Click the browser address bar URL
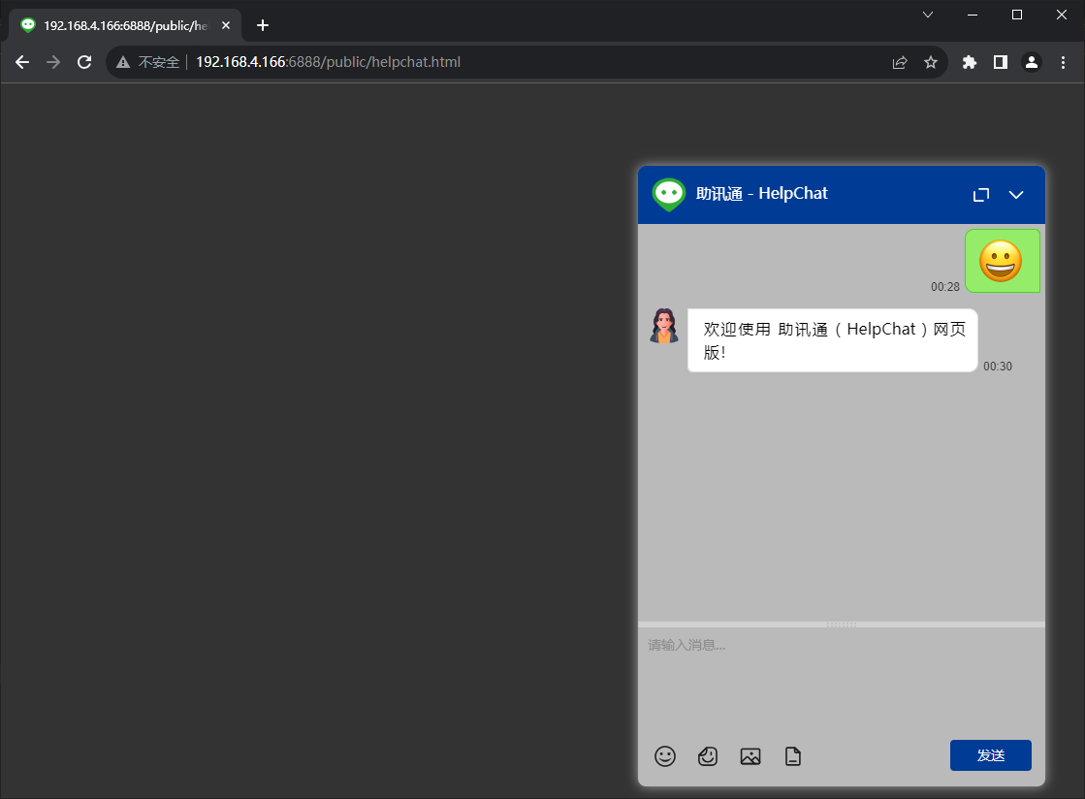This screenshot has height=799, width=1085. coord(328,62)
